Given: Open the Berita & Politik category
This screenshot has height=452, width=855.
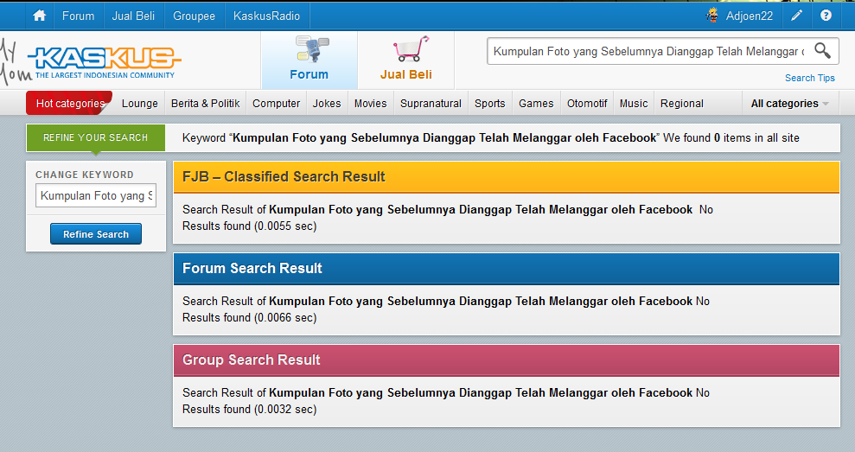Looking at the screenshot, I should click(x=205, y=103).
